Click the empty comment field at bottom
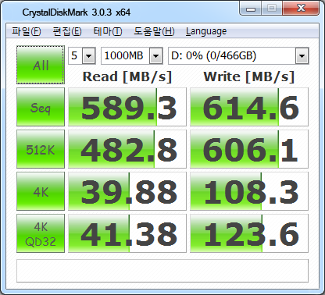The height and width of the screenshot is (295, 325). [x=162, y=271]
